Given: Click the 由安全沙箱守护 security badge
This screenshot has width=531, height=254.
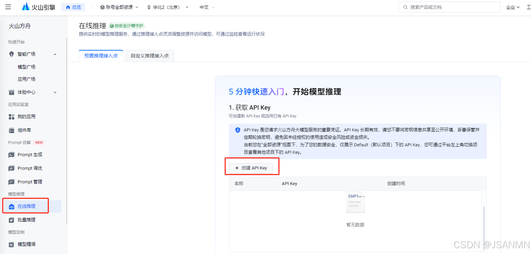Looking at the screenshot, I should 127,25.
